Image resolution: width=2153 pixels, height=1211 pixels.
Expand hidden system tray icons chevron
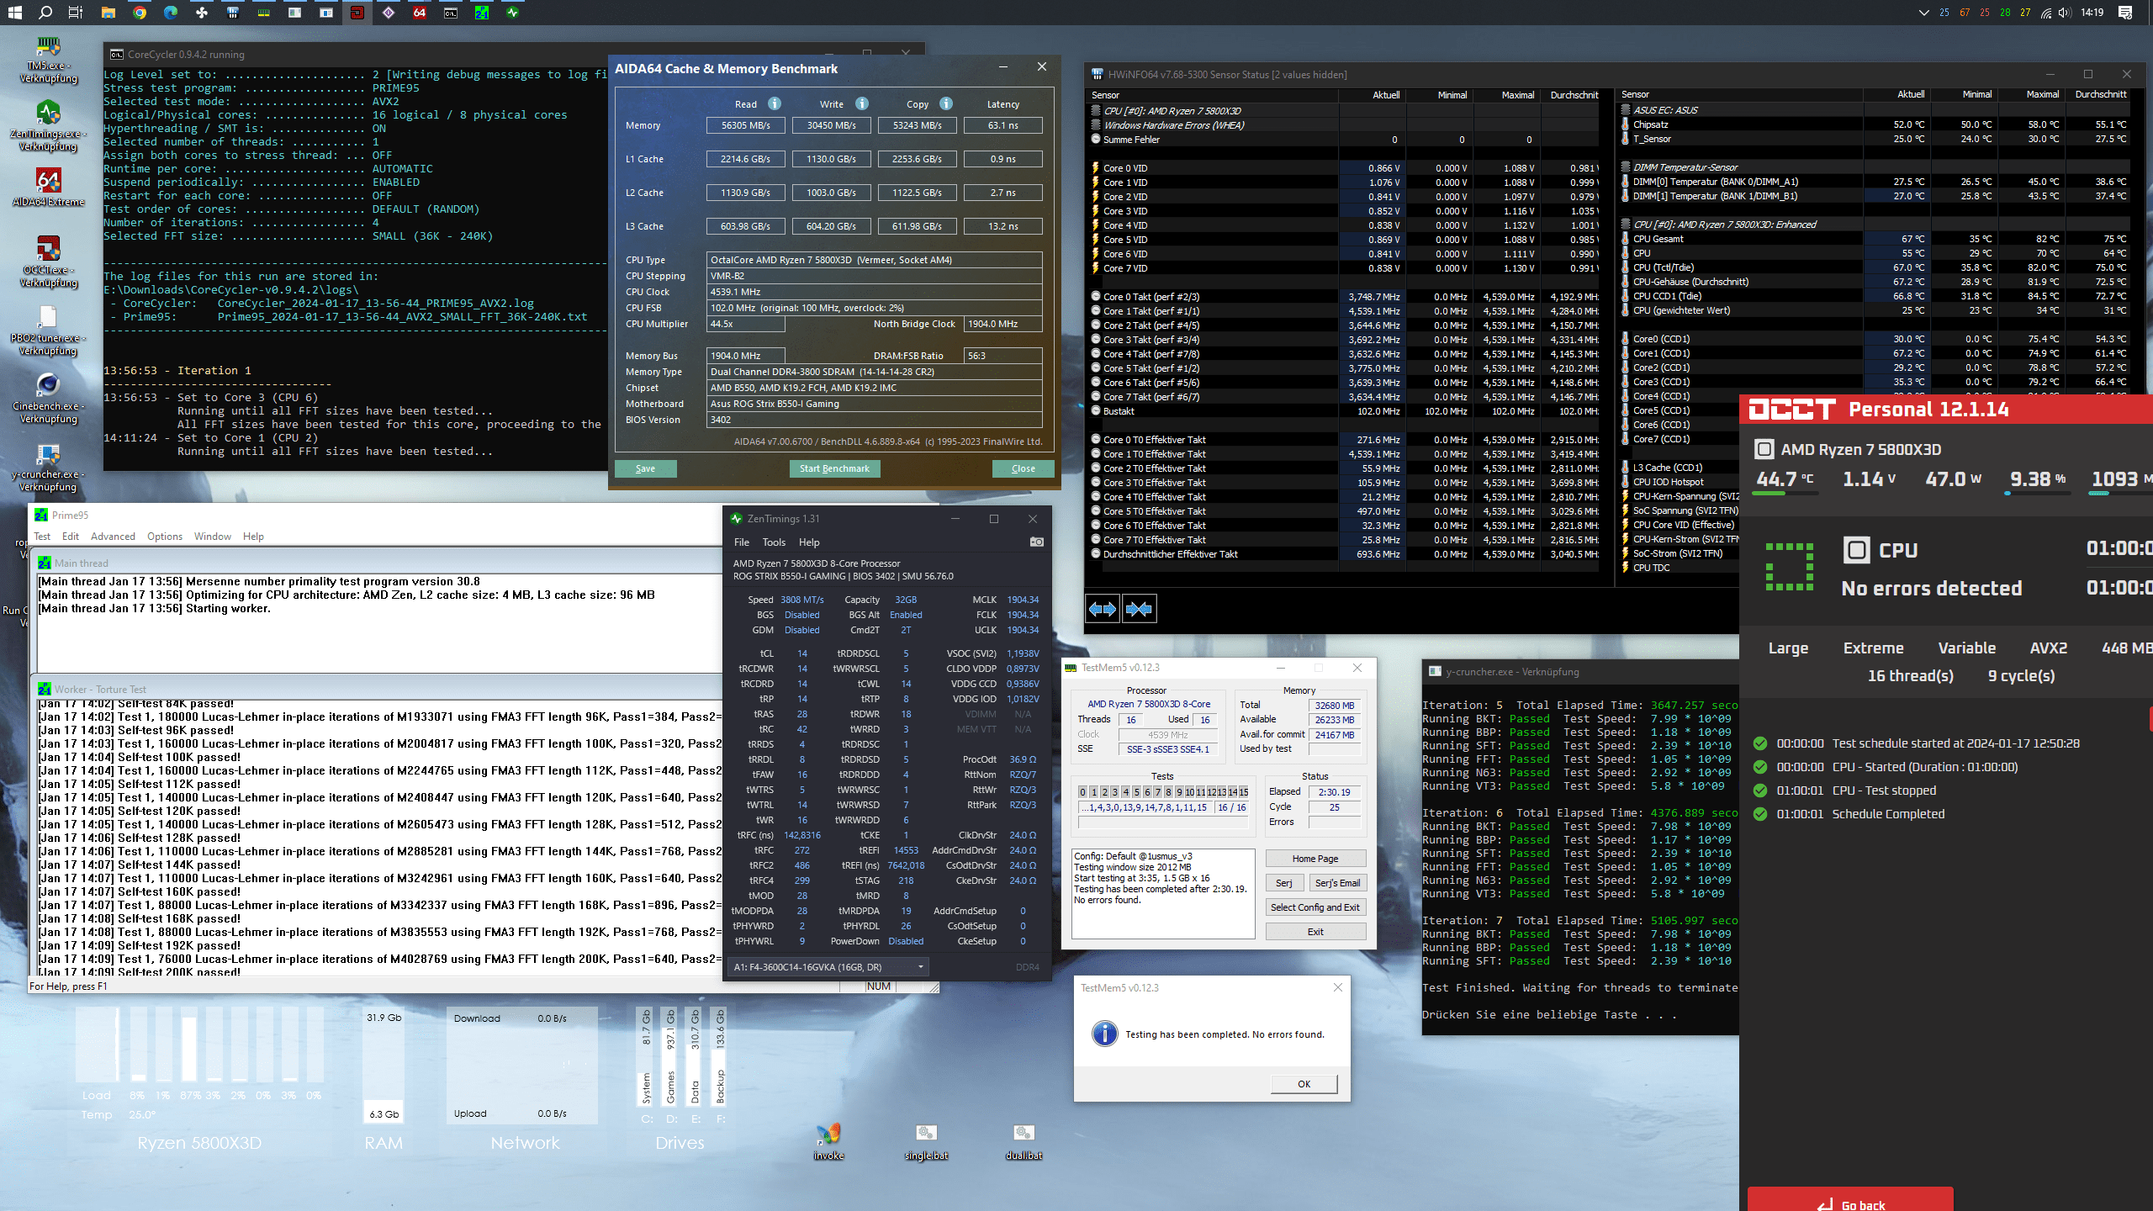1923,13
